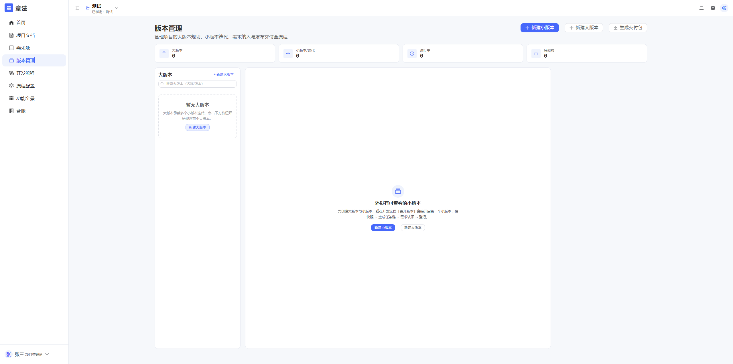
Task: Click the gear icon next to 流程配置
Action: (x=11, y=86)
